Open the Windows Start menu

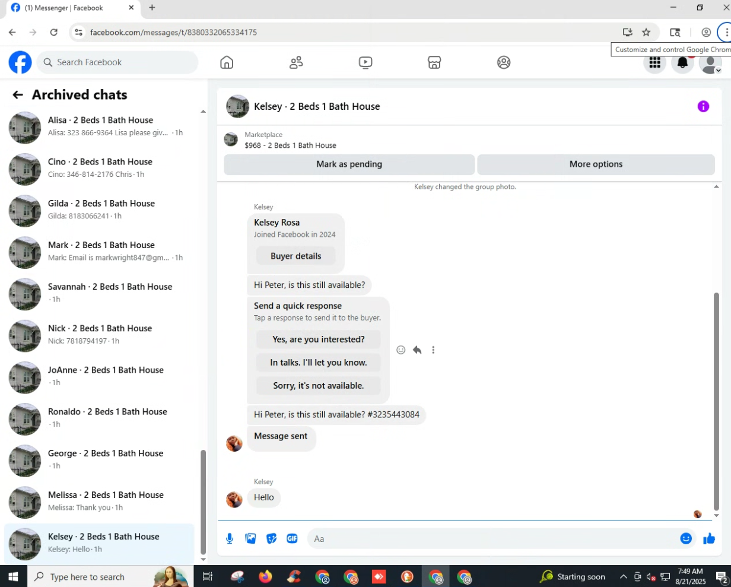(x=13, y=577)
